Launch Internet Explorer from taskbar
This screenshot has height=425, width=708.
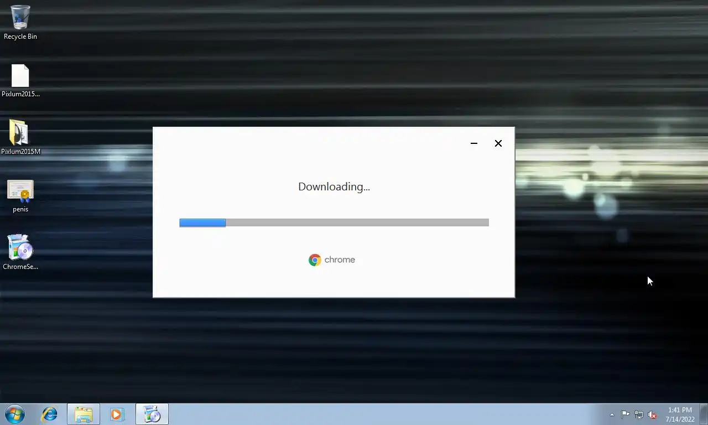coord(50,414)
